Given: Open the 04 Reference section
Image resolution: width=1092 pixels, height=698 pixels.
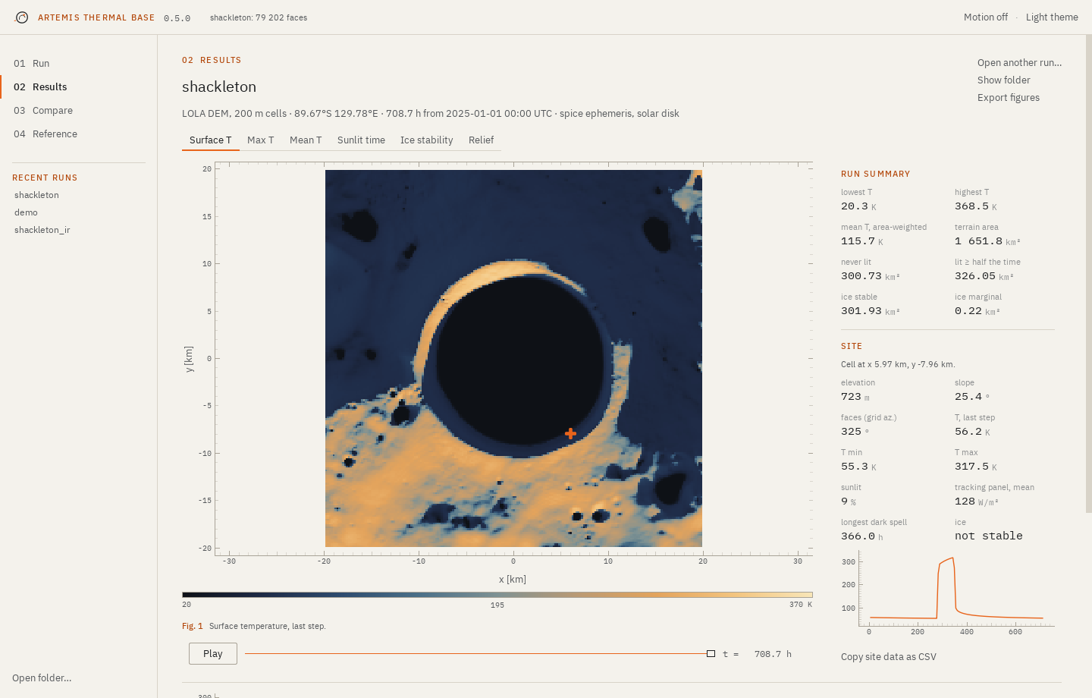Looking at the screenshot, I should click(x=79, y=134).
